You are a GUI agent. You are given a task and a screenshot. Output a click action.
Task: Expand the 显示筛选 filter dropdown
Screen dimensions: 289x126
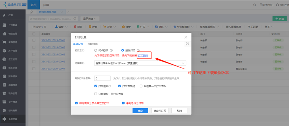pos(90,19)
